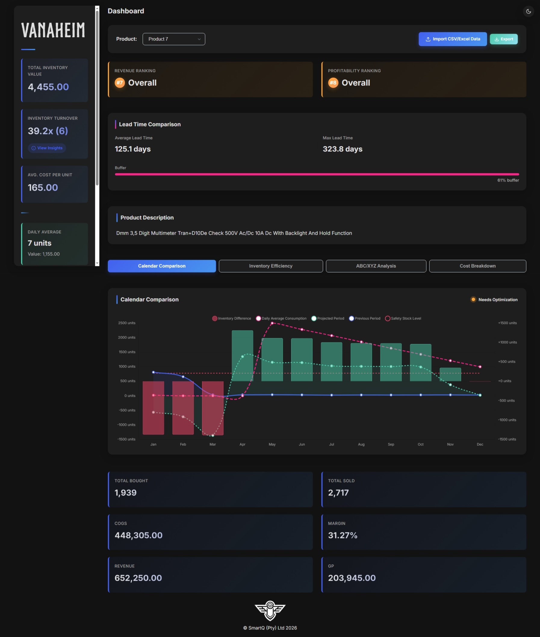The image size is (540, 637).
Task: Click the May peak consumption data point
Action: click(272, 323)
